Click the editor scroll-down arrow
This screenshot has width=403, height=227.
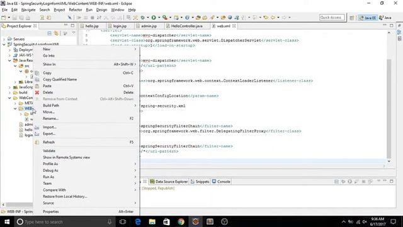[389, 161]
